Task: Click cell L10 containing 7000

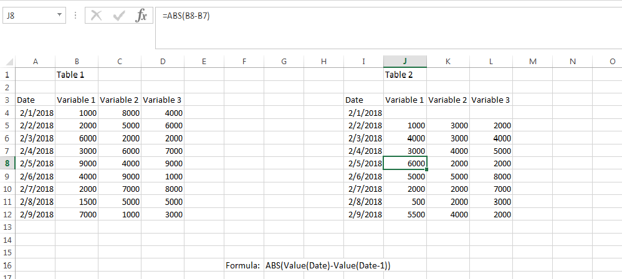Action: 490,189
